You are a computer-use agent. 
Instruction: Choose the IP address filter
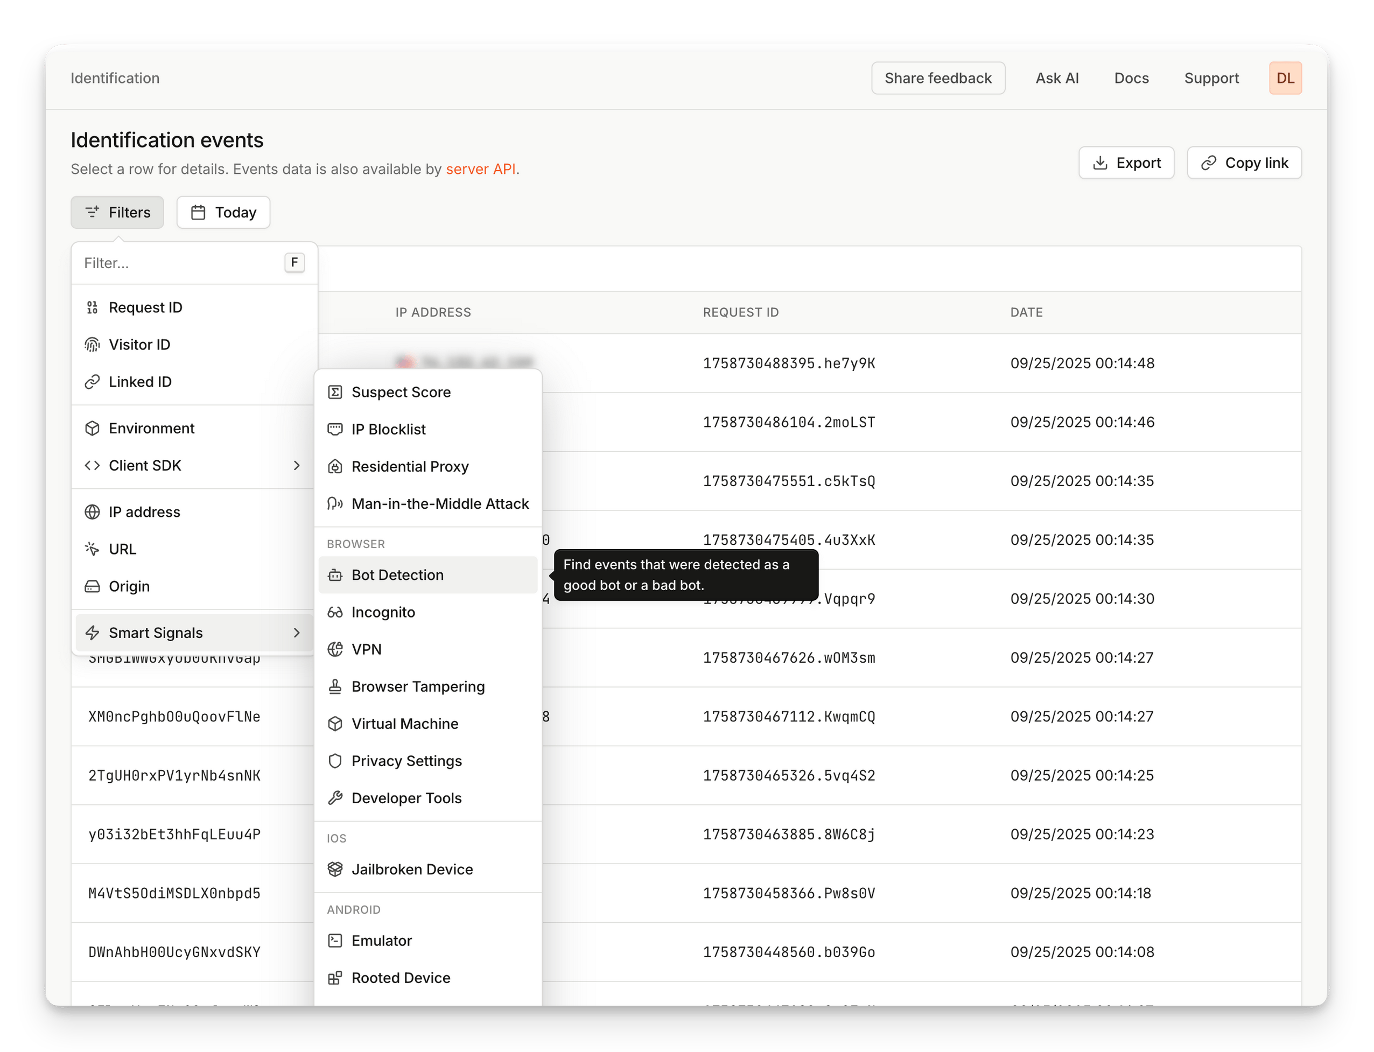[x=194, y=512]
